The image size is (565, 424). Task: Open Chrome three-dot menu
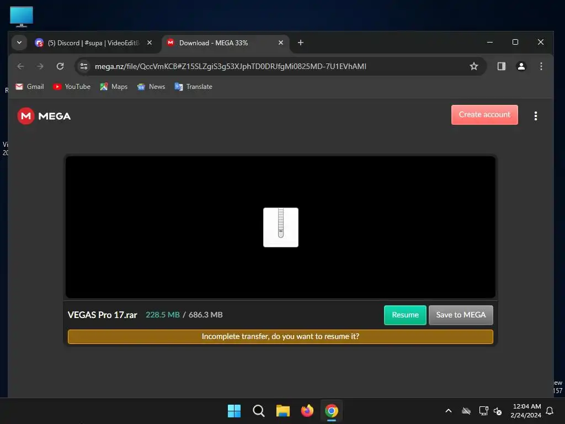click(x=541, y=66)
